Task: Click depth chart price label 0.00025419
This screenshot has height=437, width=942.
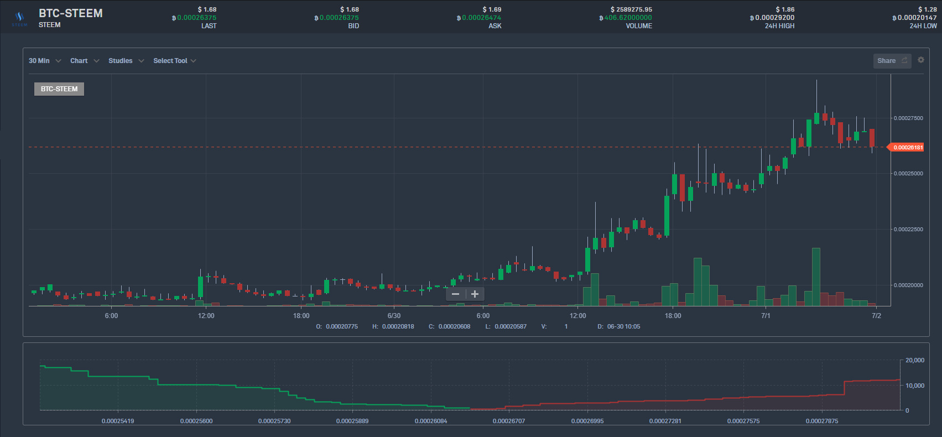Action: pos(118,421)
